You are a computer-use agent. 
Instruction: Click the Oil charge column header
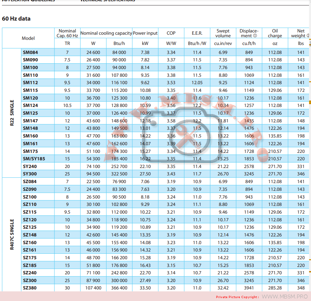coord(275,33)
